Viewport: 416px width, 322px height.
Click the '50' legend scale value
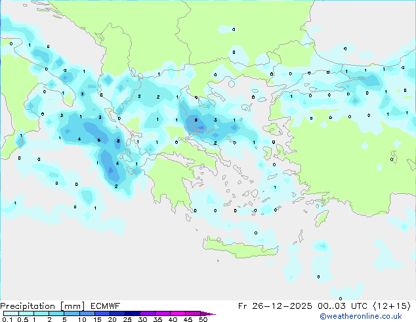click(x=203, y=319)
